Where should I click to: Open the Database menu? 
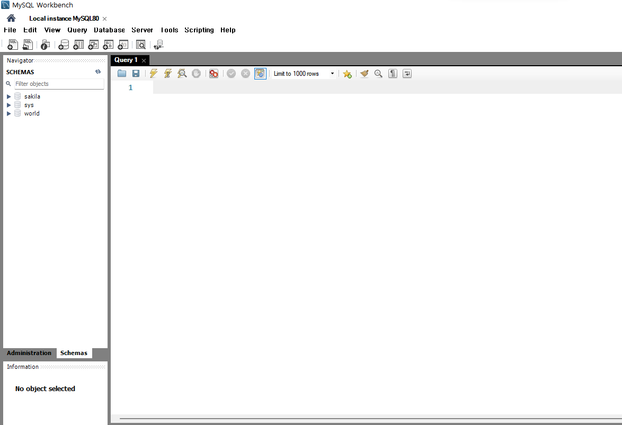pyautogui.click(x=109, y=30)
